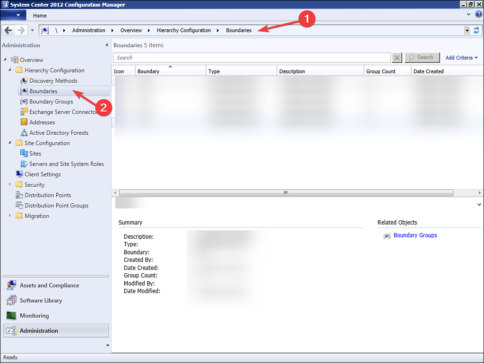Open Boundary Groups from the navigation tree

point(50,101)
